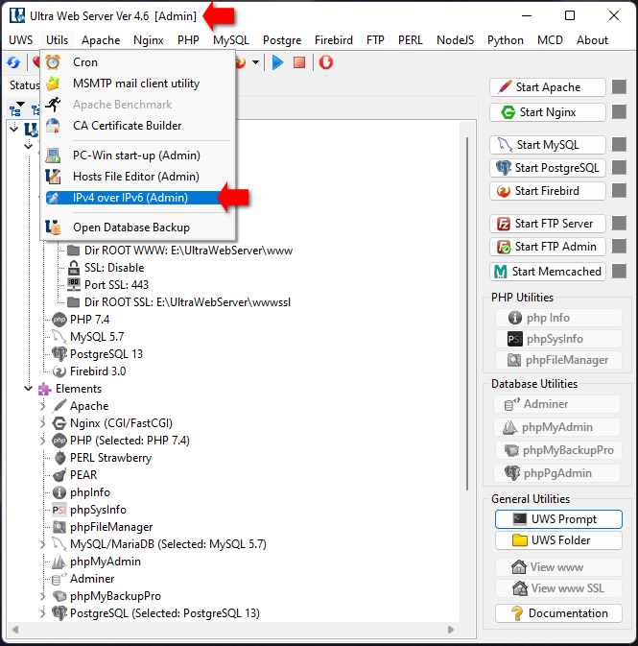Image resolution: width=638 pixels, height=646 pixels.
Task: Open the UWS Prompt
Action: [x=558, y=519]
